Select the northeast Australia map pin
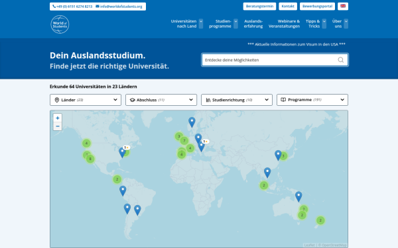Image resolution: width=398 pixels, height=248 pixels. 298,196
